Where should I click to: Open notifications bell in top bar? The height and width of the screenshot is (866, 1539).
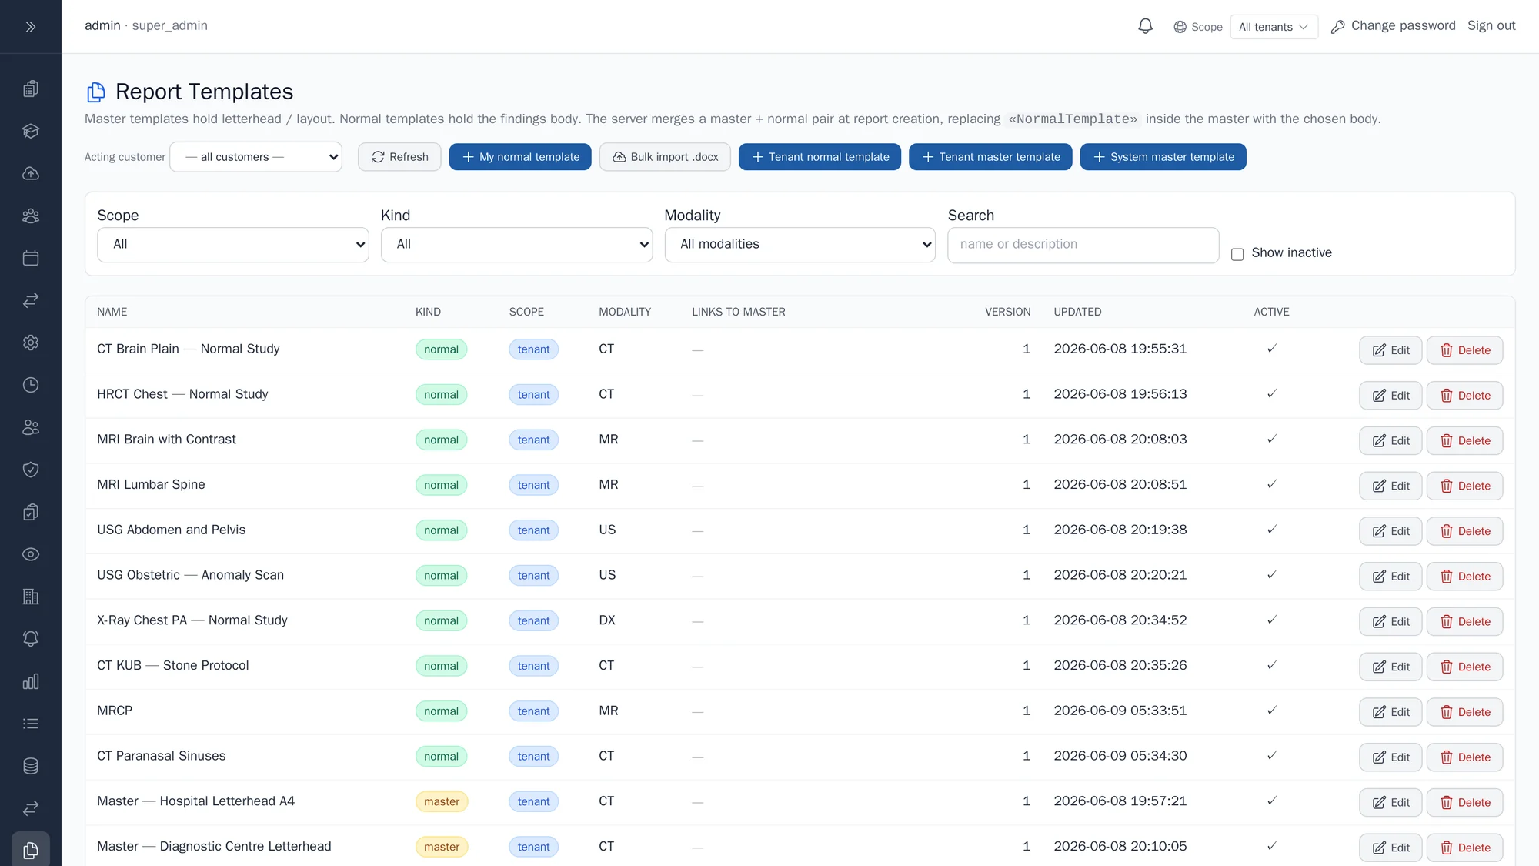point(1145,26)
